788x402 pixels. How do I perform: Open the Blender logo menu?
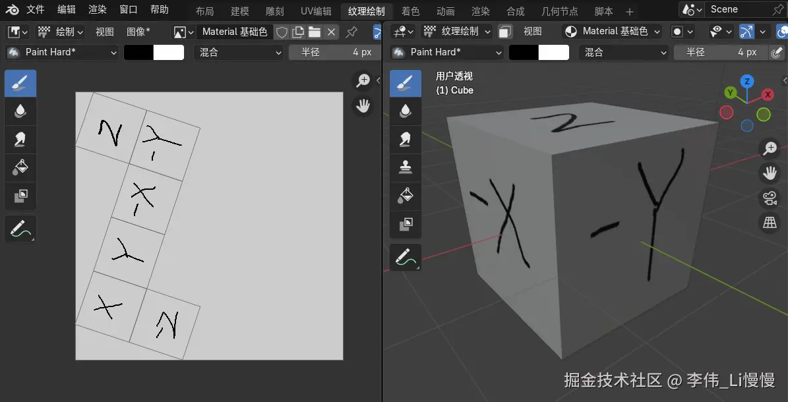point(12,9)
